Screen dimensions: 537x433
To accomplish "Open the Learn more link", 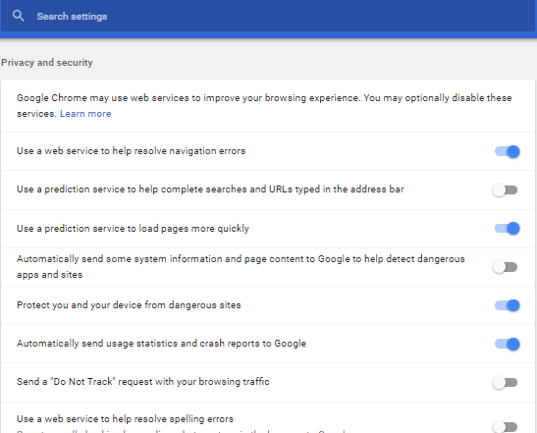I will coord(85,114).
